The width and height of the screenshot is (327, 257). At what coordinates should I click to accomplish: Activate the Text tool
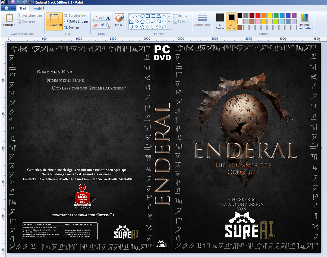click(108, 18)
